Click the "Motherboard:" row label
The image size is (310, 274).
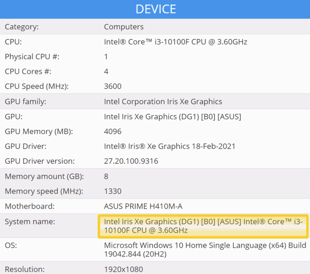pos(29,207)
